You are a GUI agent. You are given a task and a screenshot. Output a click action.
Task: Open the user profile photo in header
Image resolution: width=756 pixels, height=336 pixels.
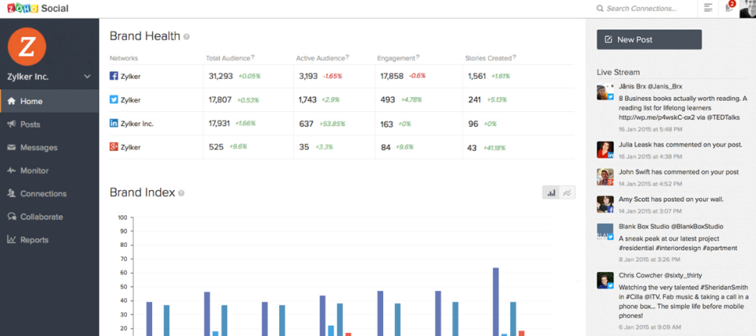coord(747,8)
